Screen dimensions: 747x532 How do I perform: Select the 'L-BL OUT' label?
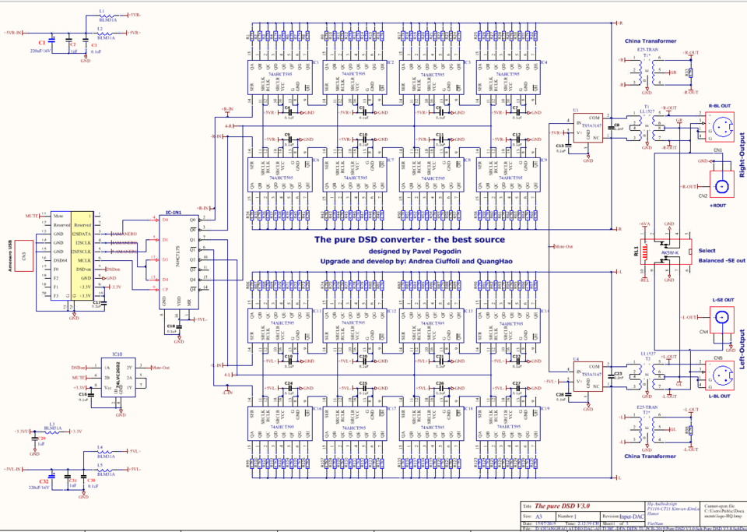tap(719, 396)
